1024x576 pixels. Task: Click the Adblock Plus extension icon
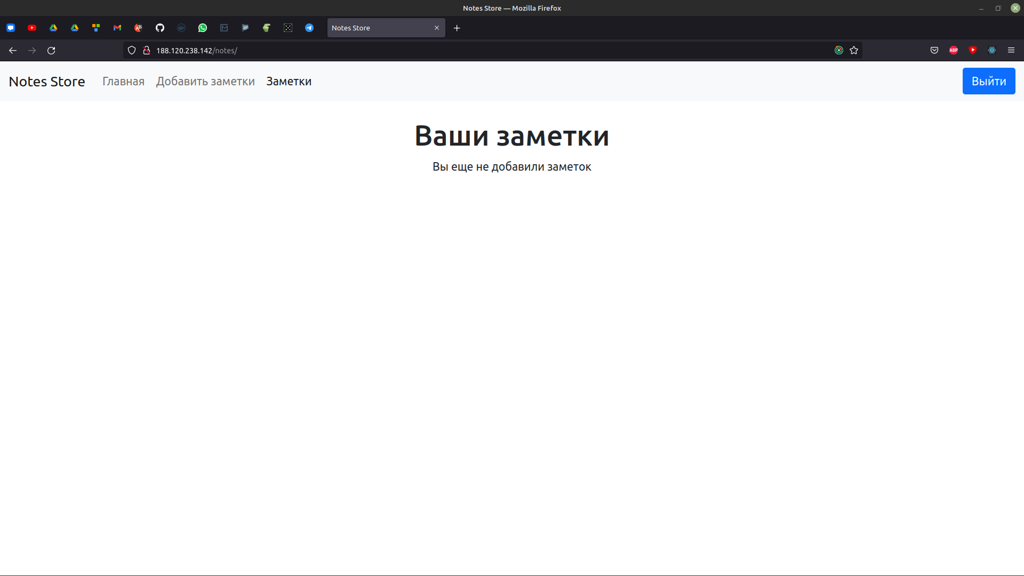pyautogui.click(x=954, y=50)
